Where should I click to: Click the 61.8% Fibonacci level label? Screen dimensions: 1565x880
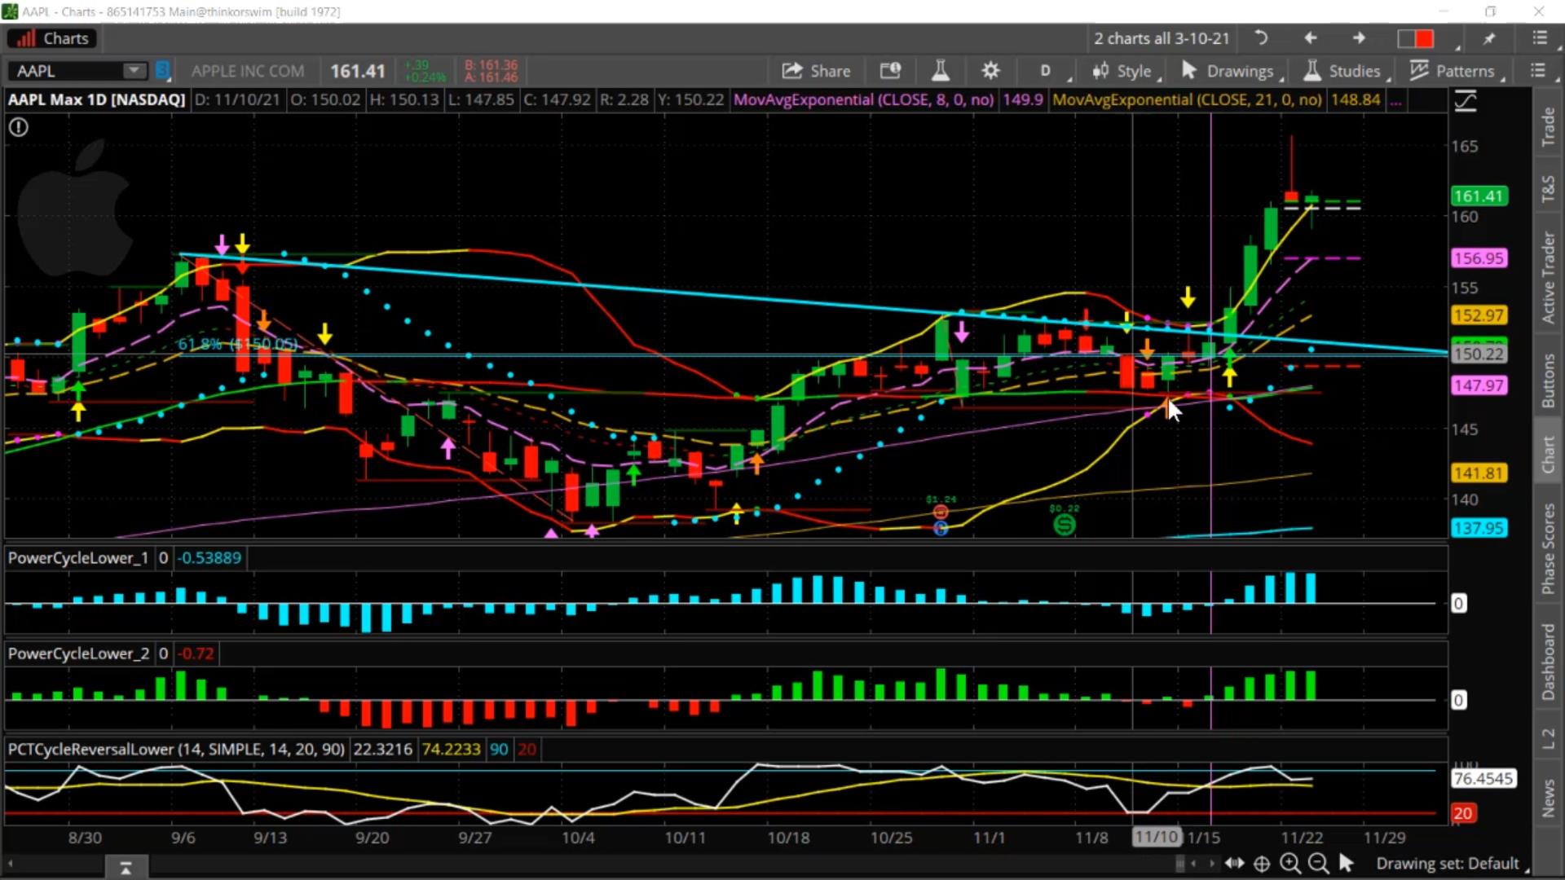tap(238, 344)
